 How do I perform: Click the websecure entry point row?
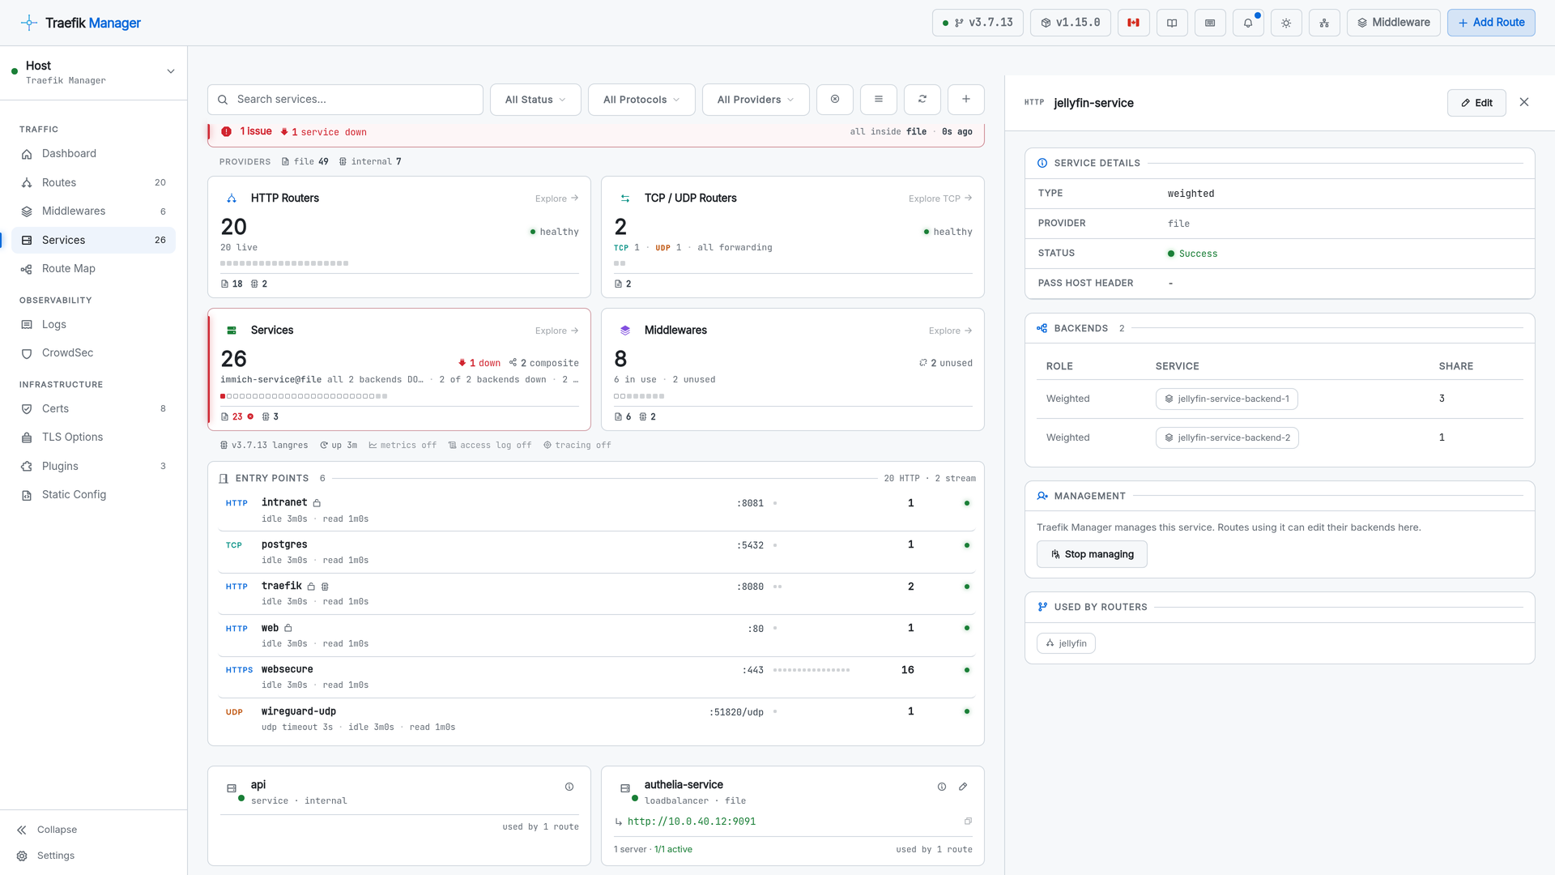[596, 677]
